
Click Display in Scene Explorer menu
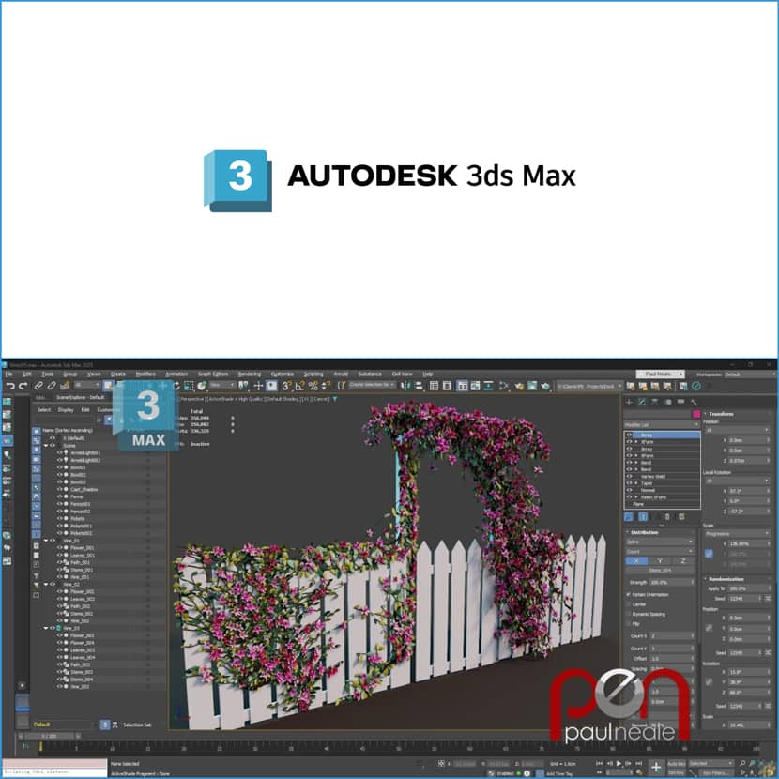pos(66,410)
